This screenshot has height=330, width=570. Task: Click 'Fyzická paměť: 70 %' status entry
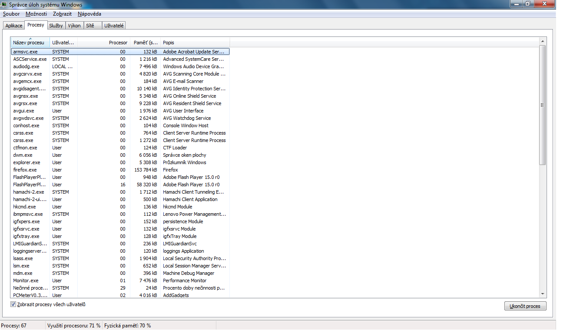click(x=128, y=326)
